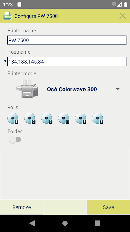Tap the empty middle button in bottom bar
The image size is (130, 232).
(65, 207)
